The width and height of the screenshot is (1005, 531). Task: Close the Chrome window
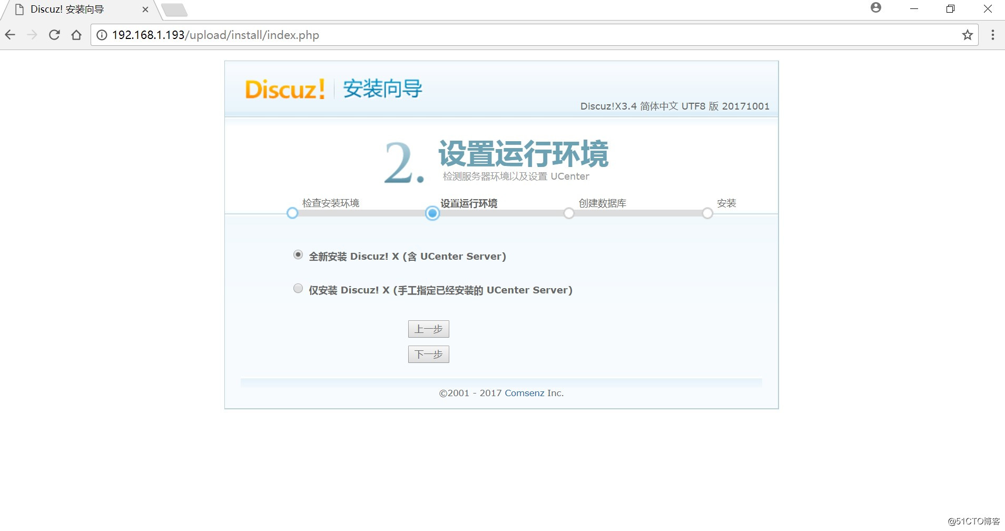coord(988,9)
